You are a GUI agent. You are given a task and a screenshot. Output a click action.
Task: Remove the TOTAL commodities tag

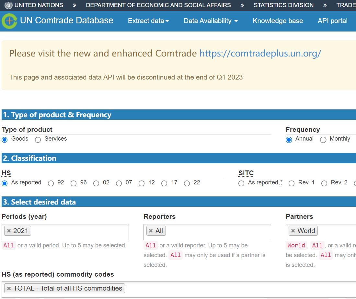tap(9, 288)
